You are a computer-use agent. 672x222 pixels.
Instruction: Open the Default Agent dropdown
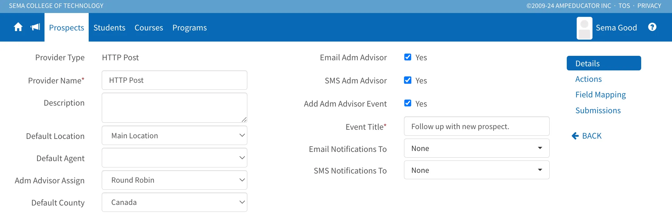click(x=175, y=158)
